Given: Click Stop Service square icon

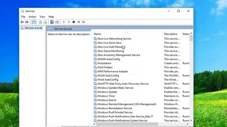Looking at the screenshot, I should [74, 22].
